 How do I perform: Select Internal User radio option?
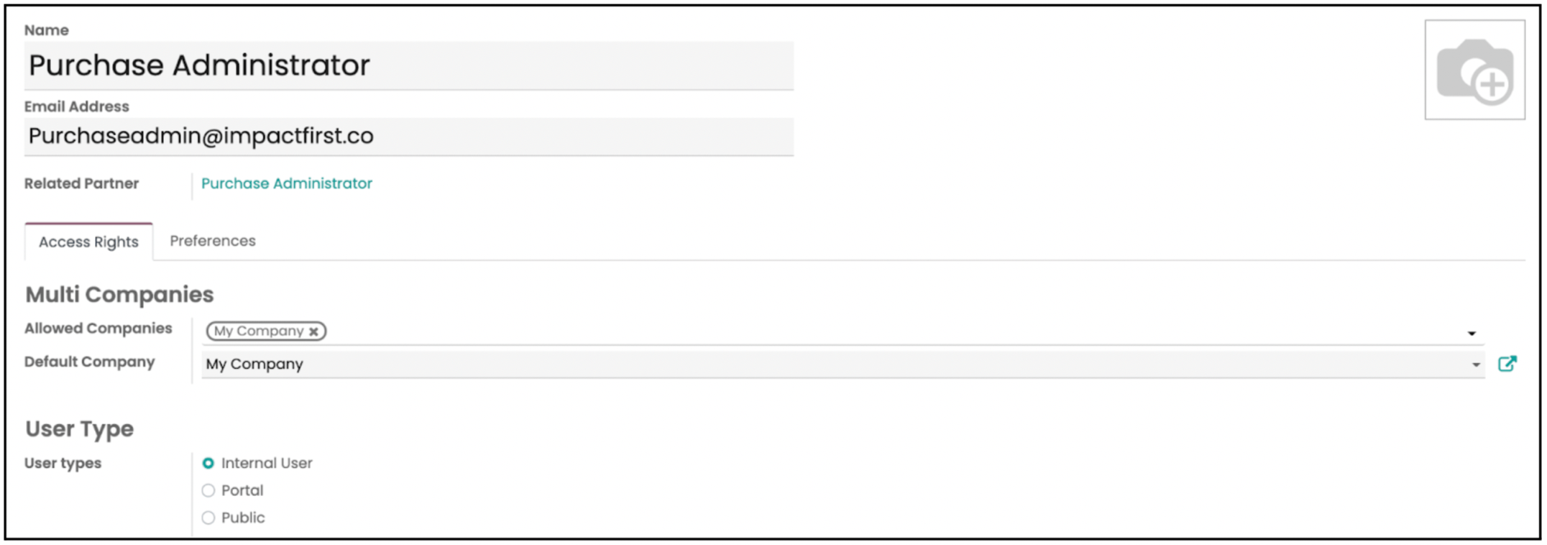[x=208, y=463]
